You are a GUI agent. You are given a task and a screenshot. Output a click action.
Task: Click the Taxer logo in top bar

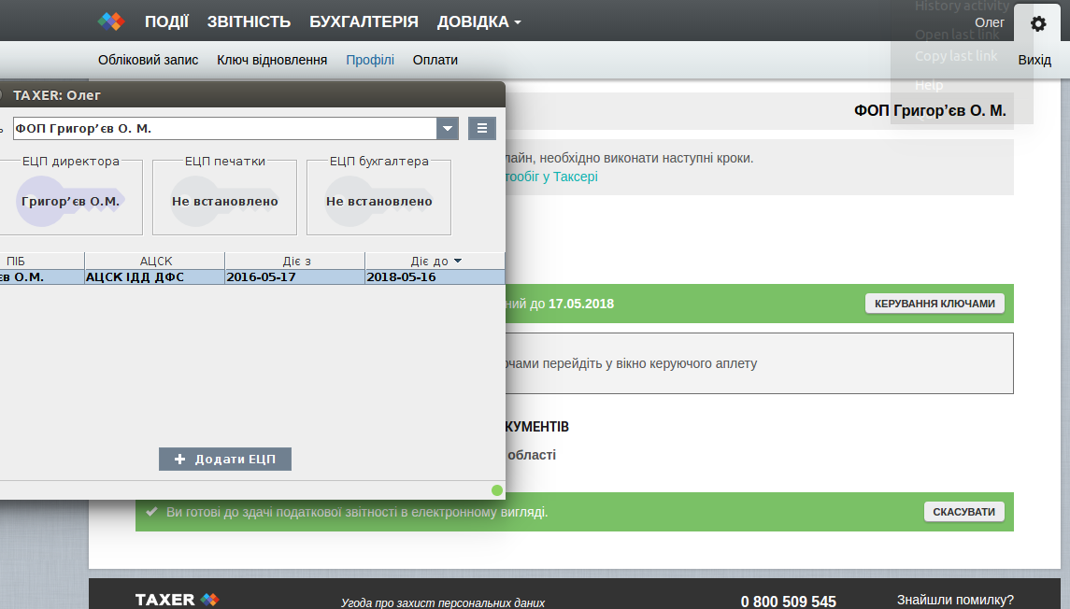(111, 21)
